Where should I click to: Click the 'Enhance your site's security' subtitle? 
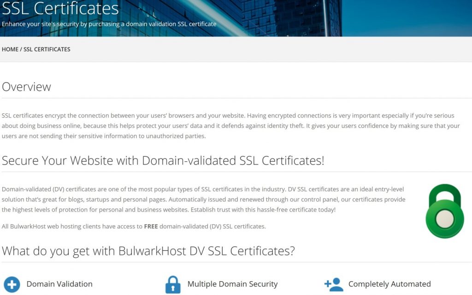point(109,24)
